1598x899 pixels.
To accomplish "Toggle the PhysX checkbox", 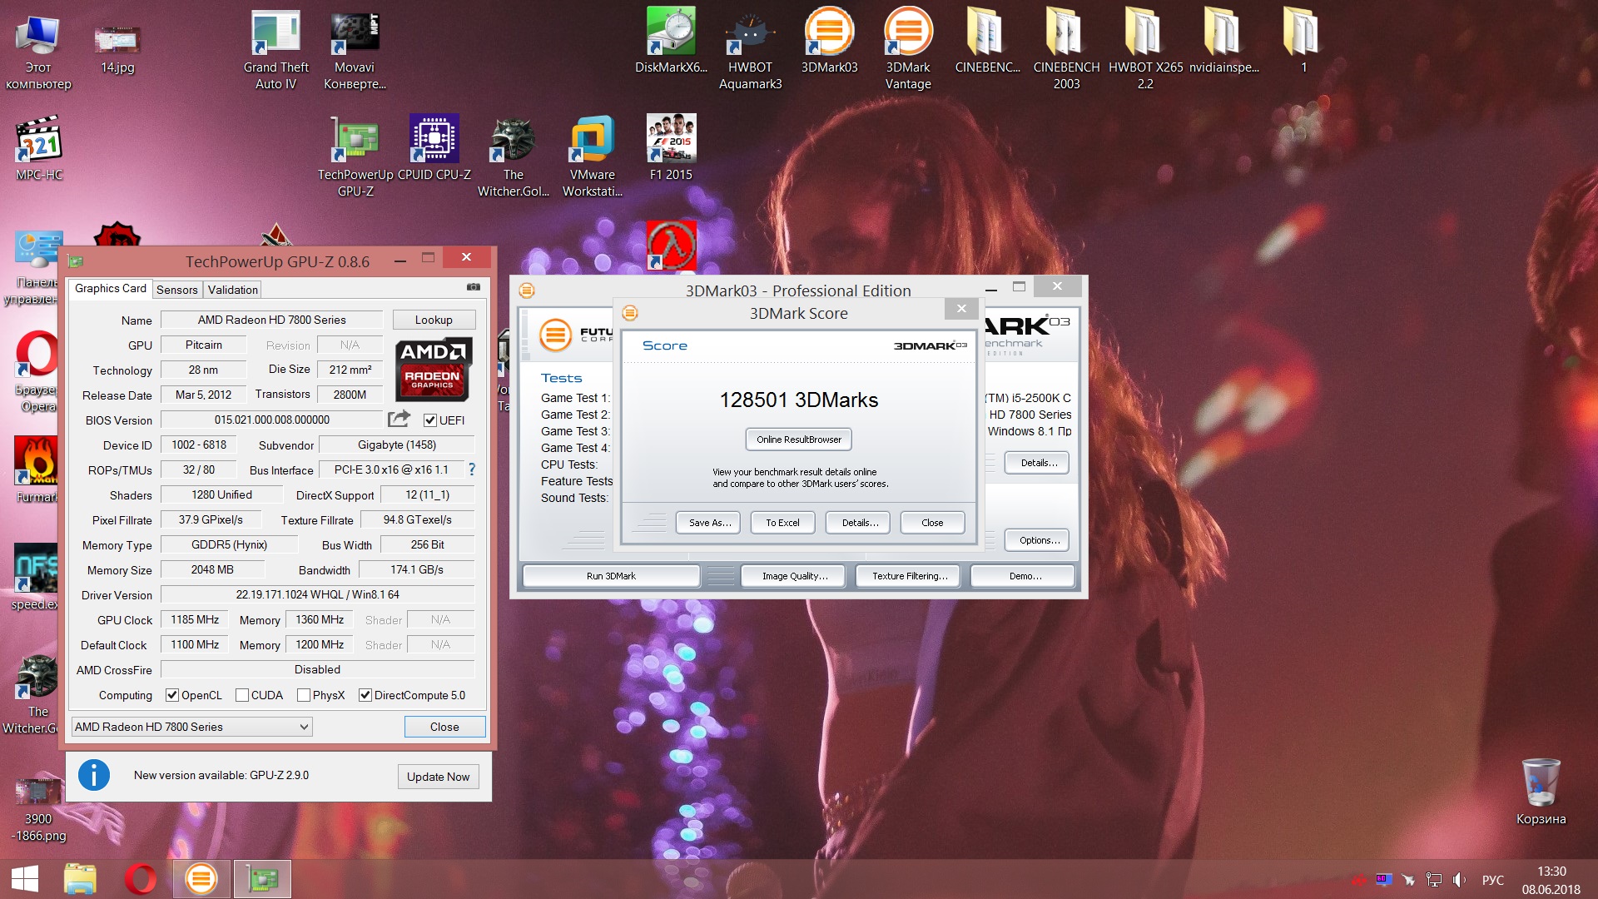I will point(304,695).
